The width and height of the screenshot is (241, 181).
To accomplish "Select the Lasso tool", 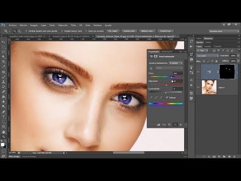I will tap(4, 52).
